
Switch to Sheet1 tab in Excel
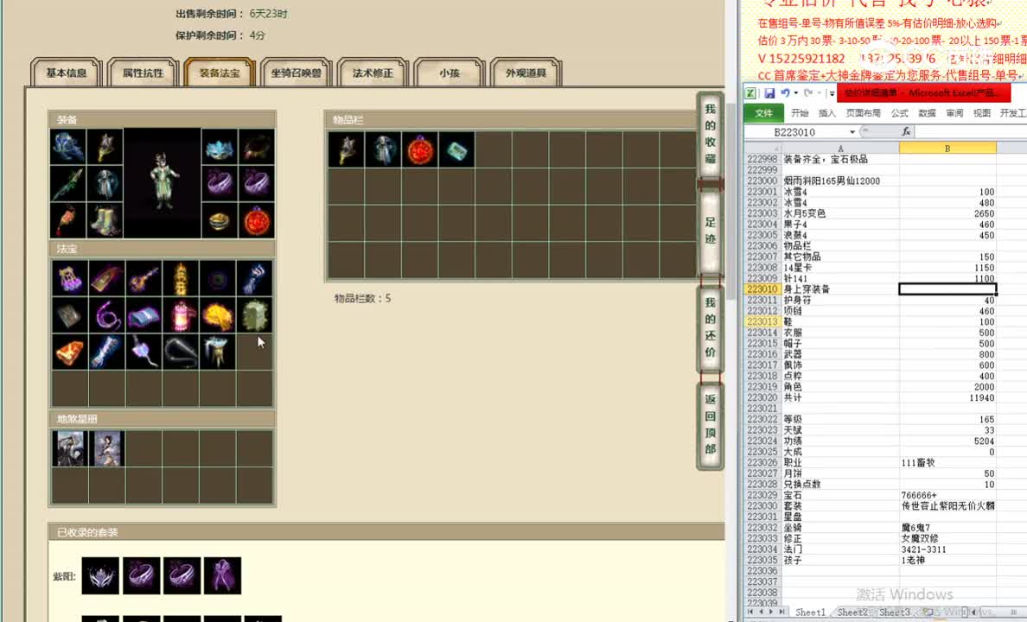pyautogui.click(x=810, y=612)
